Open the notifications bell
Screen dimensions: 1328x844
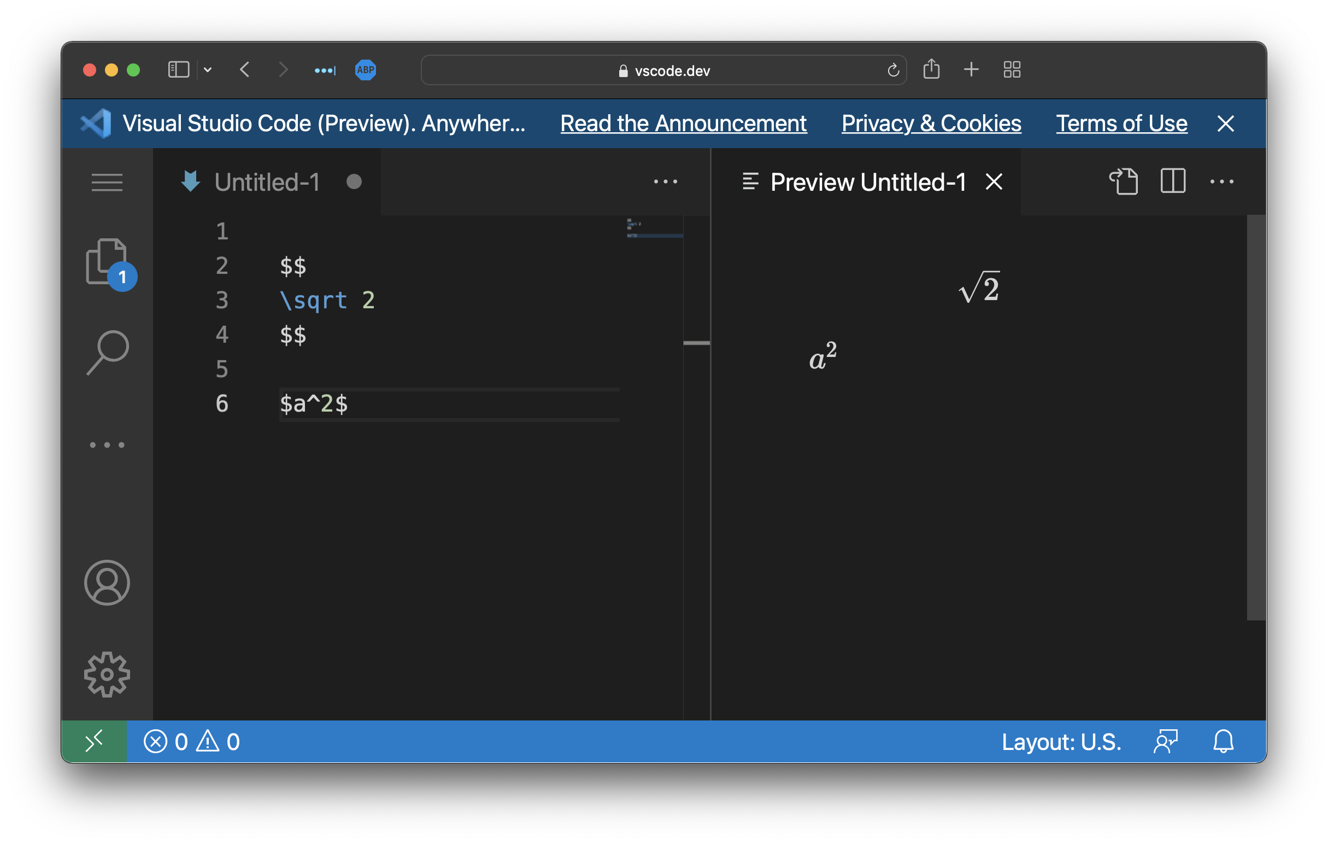click(x=1223, y=741)
